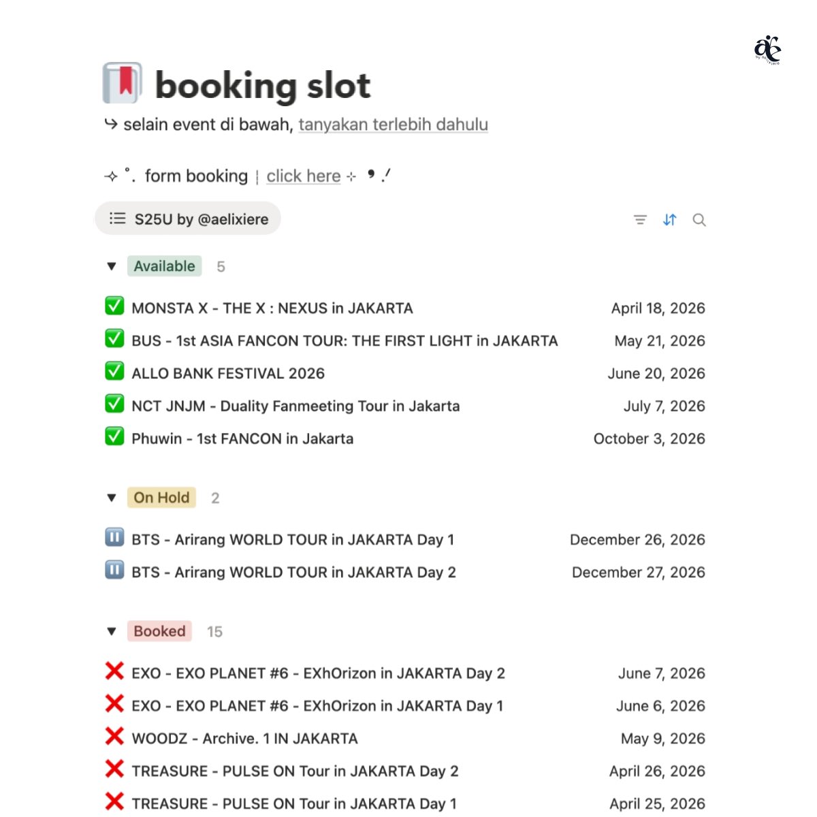
Task: Click the May 21, 2026 date
Action: 660,341
